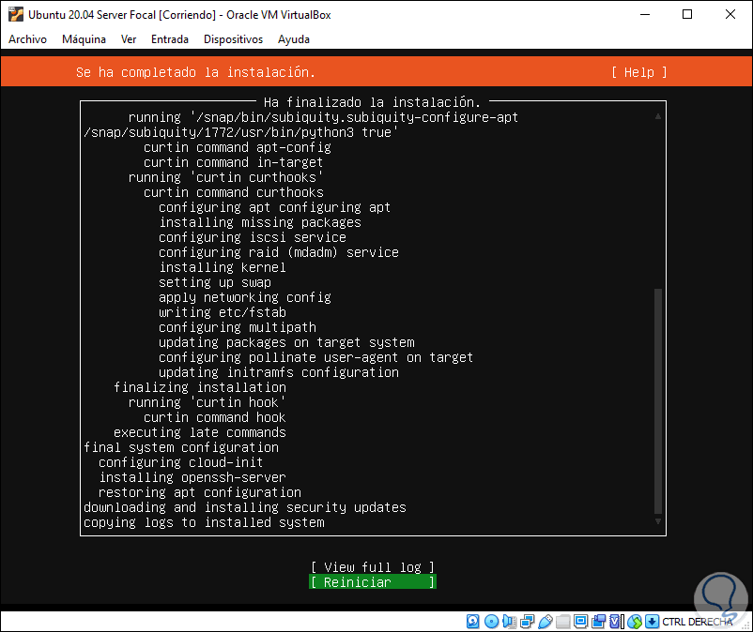Screen dimensions: 753x632
Task: Click the 'setting up swap' log line
Action: [x=215, y=282]
